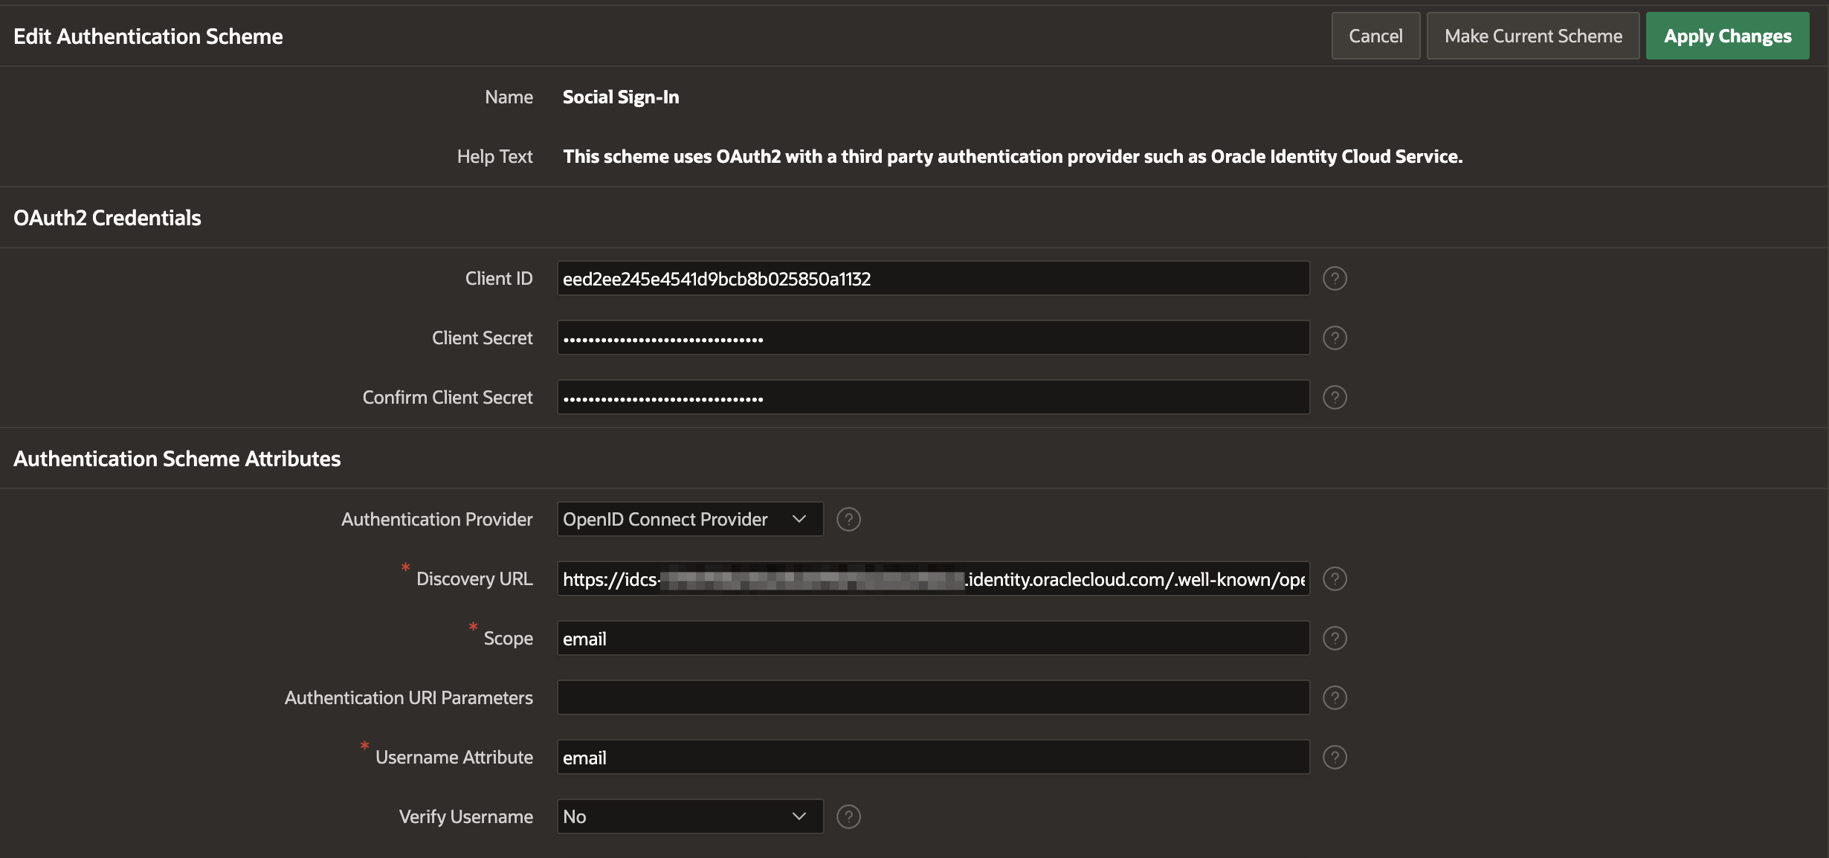The image size is (1829, 858).
Task: Select the Confirm Client Secret field
Action: pyautogui.click(x=932, y=397)
